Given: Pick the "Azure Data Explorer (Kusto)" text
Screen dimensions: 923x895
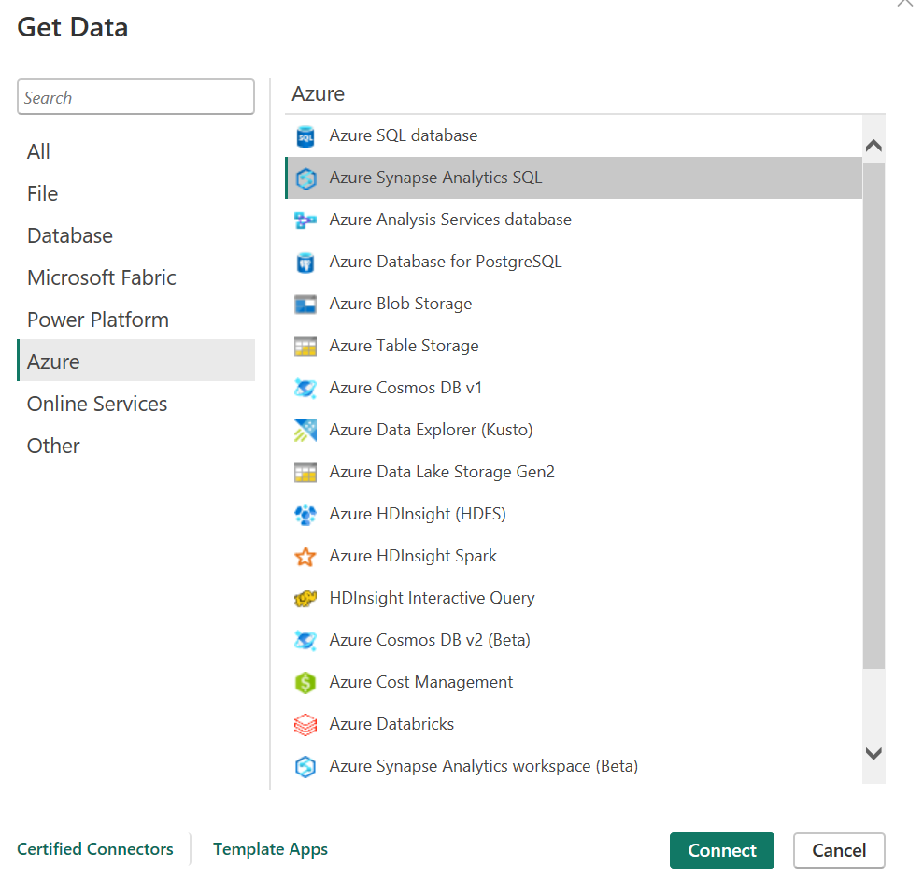Looking at the screenshot, I should click(431, 431).
